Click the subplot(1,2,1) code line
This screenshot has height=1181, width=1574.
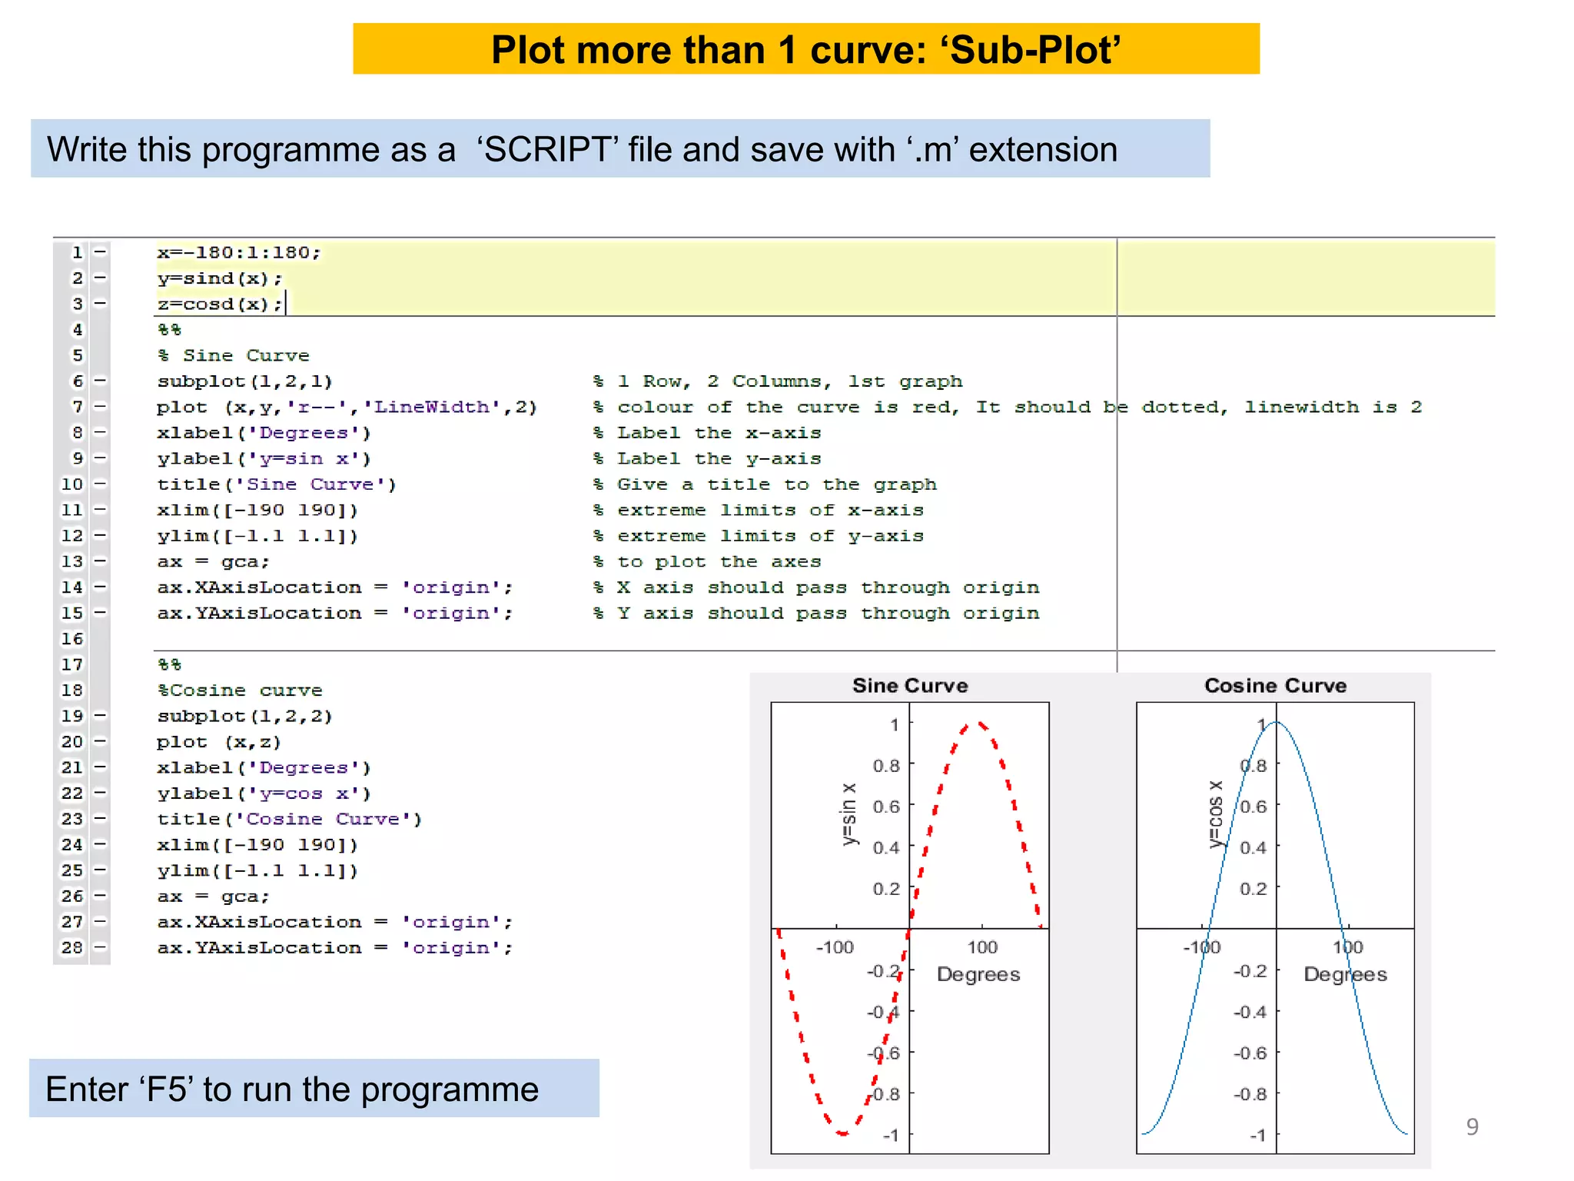coord(244,381)
